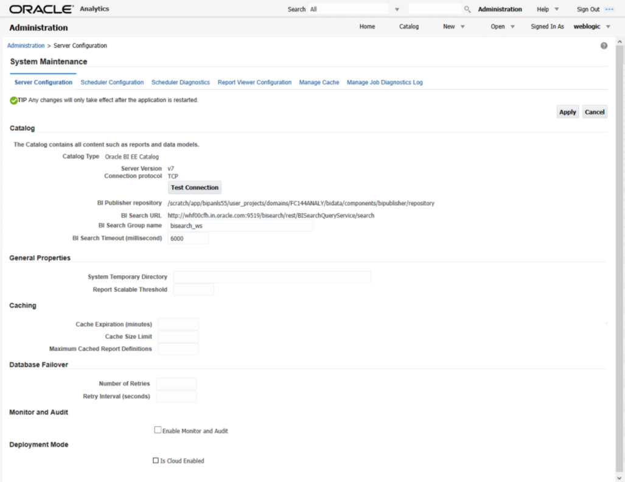The width and height of the screenshot is (625, 482).
Task: Click the Cache Expiration minutes field
Action: tap(178, 324)
